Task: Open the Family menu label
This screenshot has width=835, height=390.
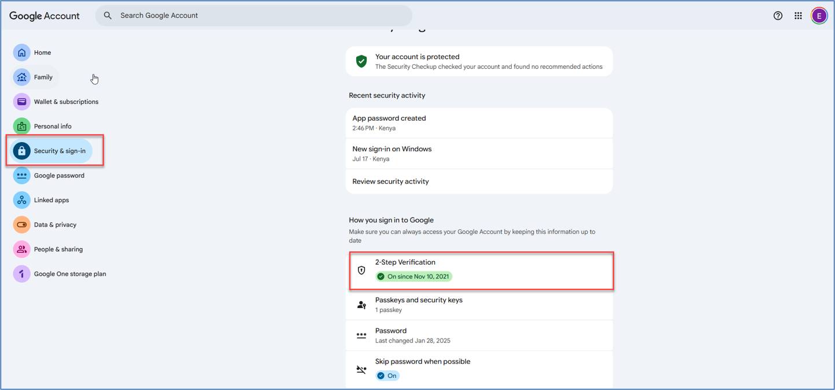Action: point(43,77)
